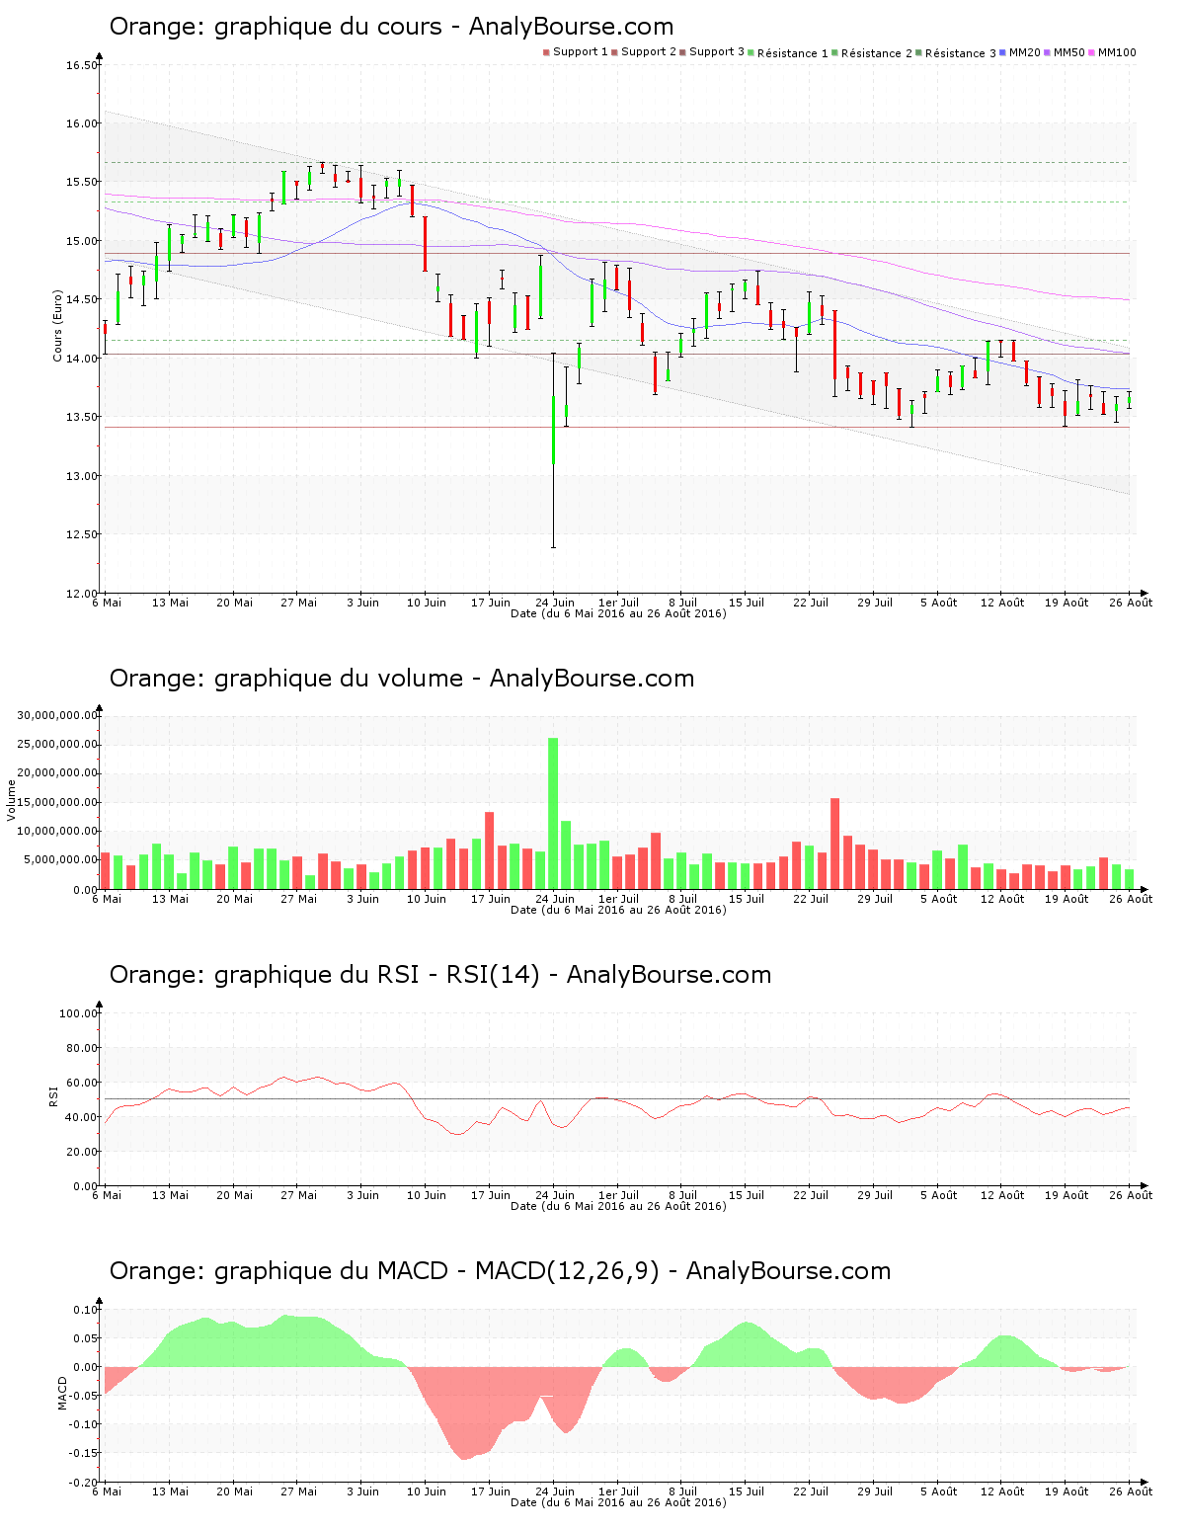Select the Résistance 3 legend entry
The width and height of the screenshot is (1185, 1531).
pos(956,53)
